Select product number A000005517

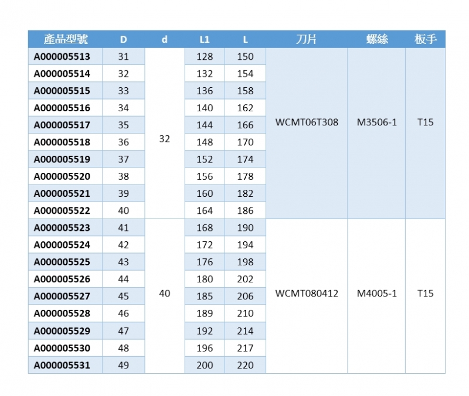point(62,125)
